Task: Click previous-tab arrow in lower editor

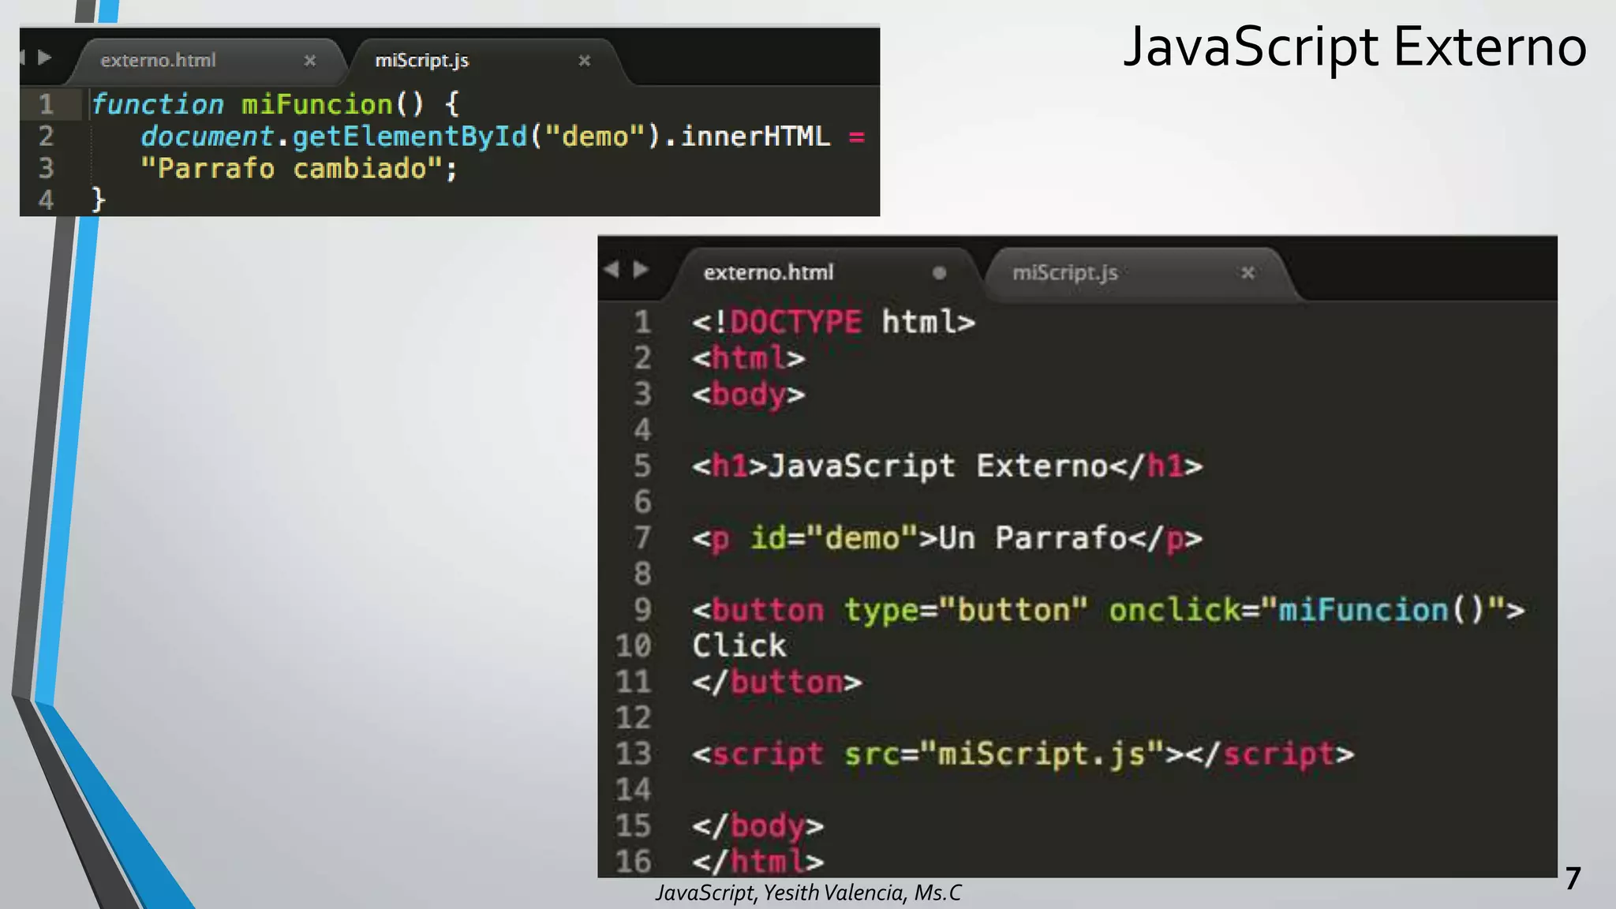Action: click(612, 269)
